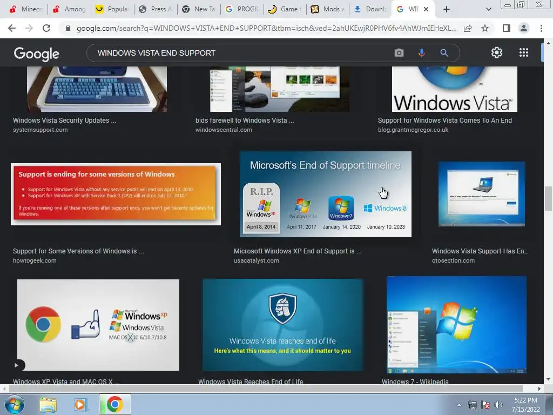Open the Windows Start orb
553x415 pixels.
(x=15, y=404)
